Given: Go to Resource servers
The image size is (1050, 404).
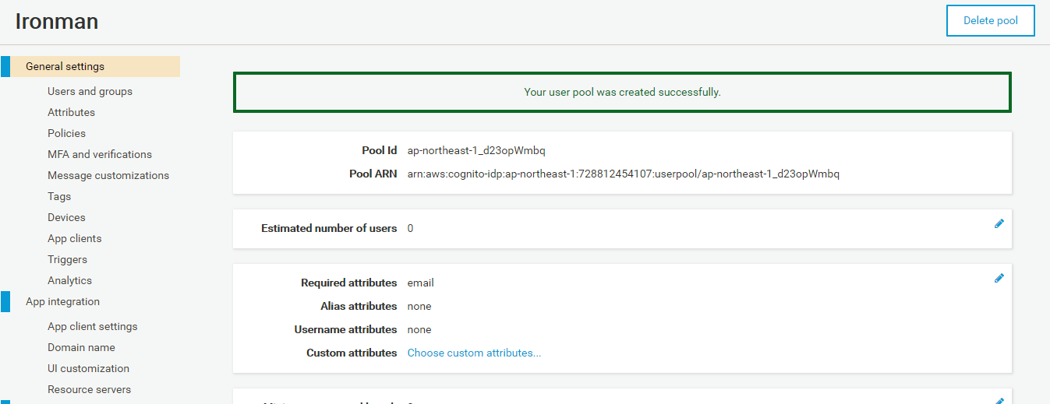Looking at the screenshot, I should coord(89,389).
